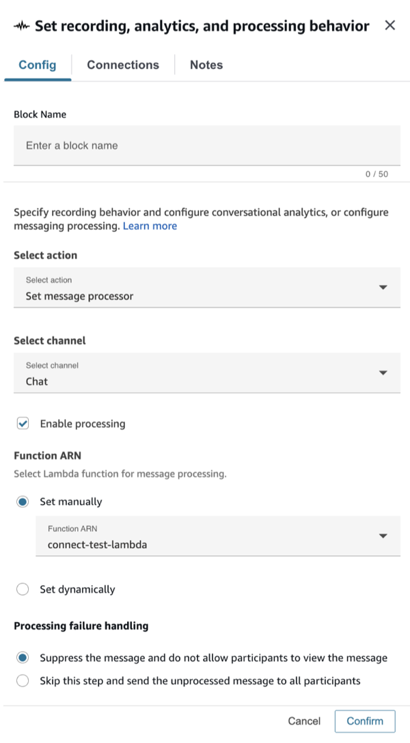
Task: Confirm the block settings
Action: click(x=365, y=721)
